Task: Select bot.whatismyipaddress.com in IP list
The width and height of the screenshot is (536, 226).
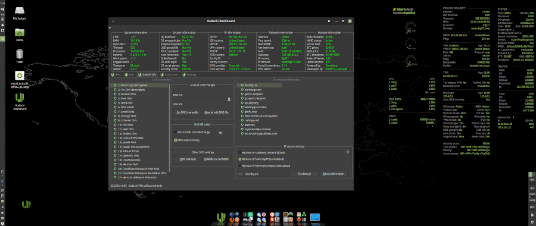Action: [x=261, y=133]
